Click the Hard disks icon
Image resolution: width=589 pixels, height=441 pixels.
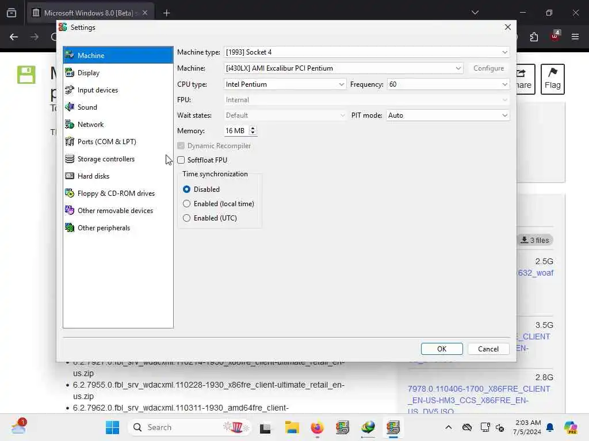70,176
